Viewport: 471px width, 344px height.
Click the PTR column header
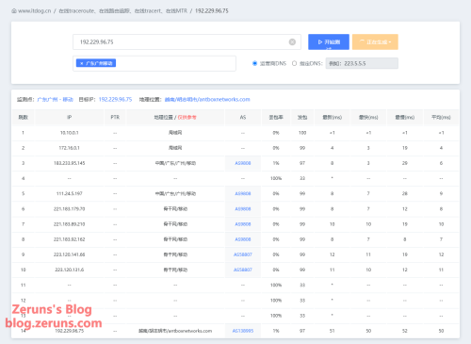pos(115,118)
